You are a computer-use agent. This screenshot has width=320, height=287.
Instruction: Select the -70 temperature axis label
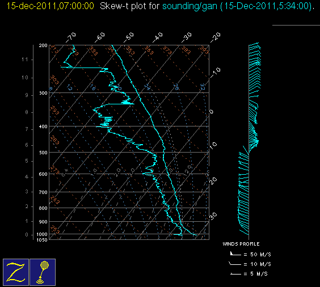click(x=70, y=37)
